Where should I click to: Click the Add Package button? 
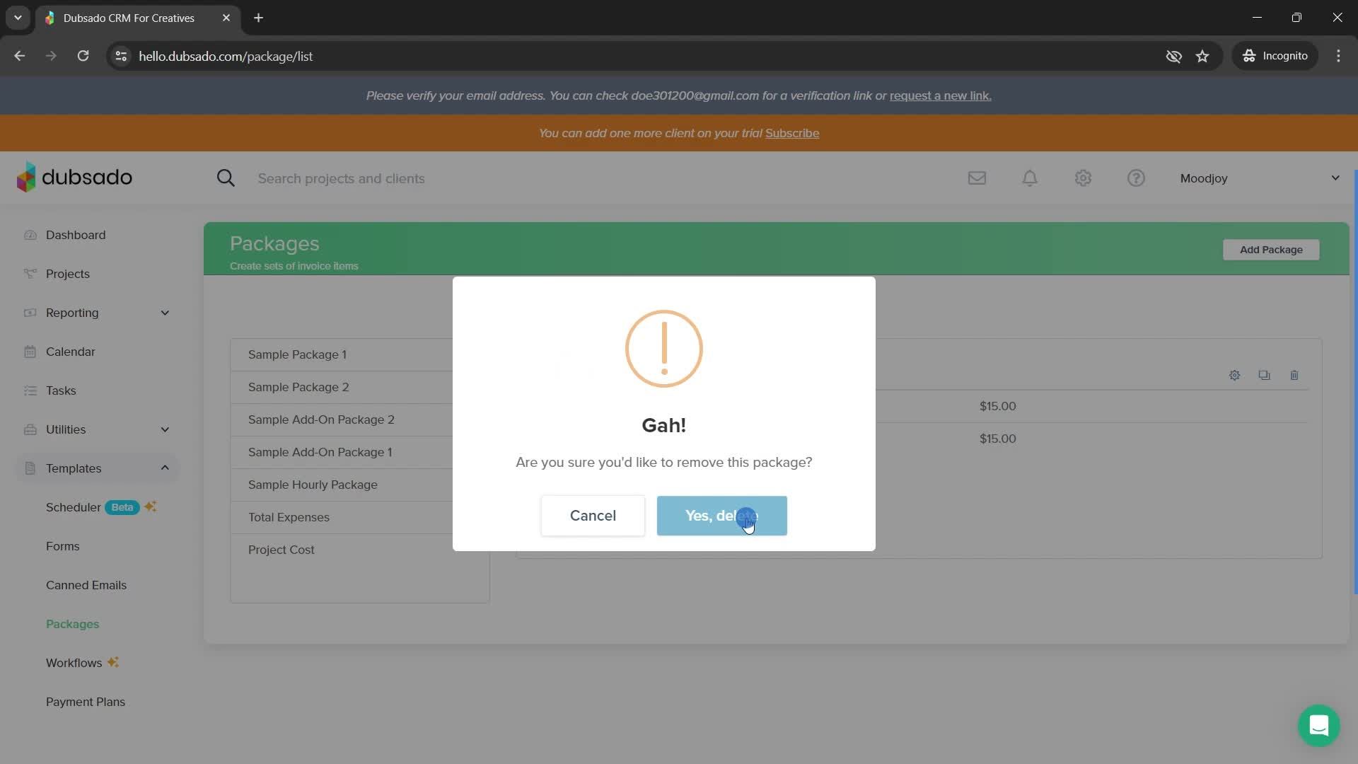click(1271, 250)
